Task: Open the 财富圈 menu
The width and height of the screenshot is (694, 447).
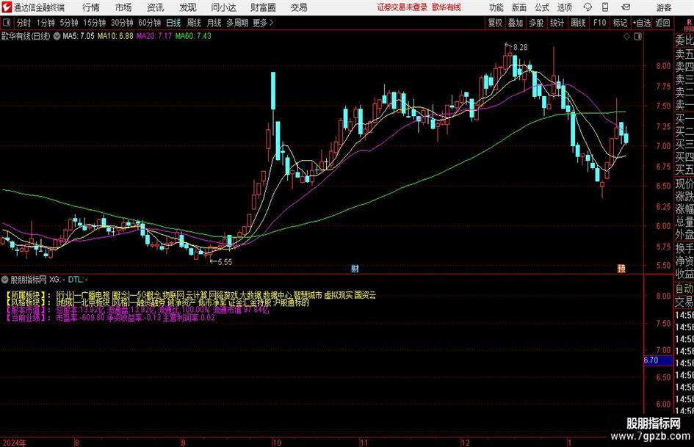Action: [x=263, y=7]
